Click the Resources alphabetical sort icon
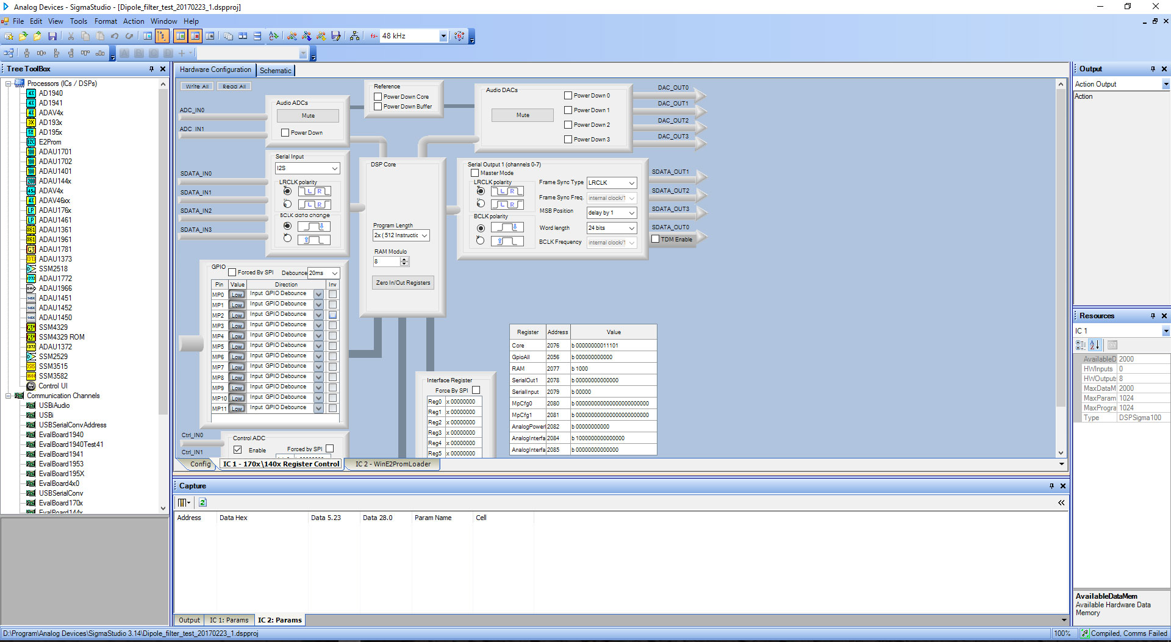Image resolution: width=1171 pixels, height=642 pixels. tap(1095, 345)
